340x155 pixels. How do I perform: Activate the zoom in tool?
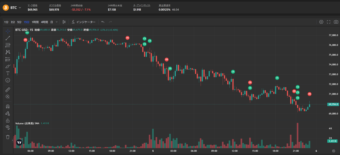[x=8, y=97]
